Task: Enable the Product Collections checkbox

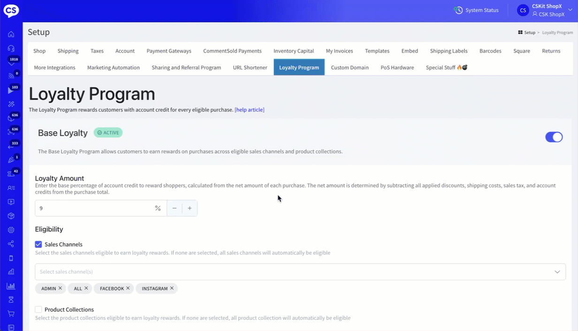Action: [38, 309]
